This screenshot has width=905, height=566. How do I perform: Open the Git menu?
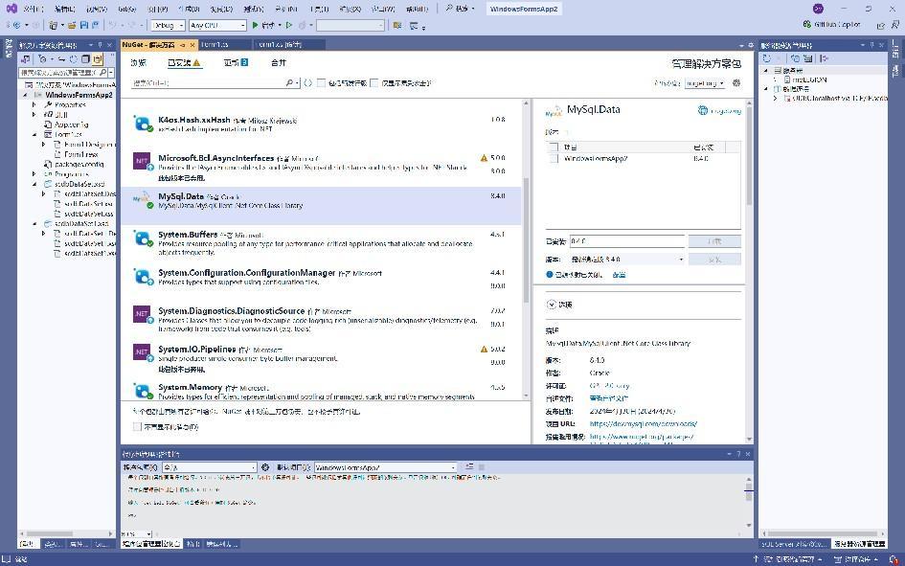coord(127,9)
